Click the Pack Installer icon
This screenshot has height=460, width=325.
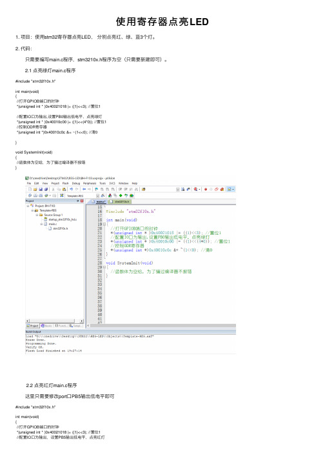pos(132,195)
